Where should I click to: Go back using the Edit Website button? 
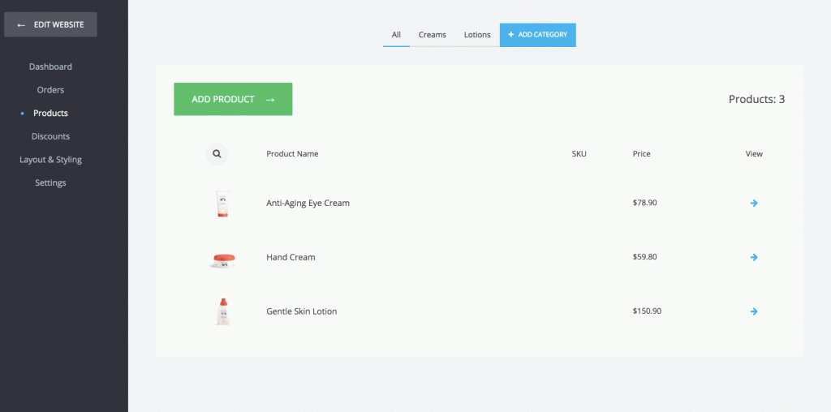point(50,24)
